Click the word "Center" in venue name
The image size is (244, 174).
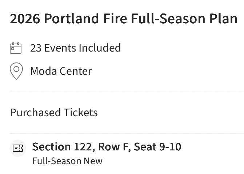pyautogui.click(x=76, y=71)
